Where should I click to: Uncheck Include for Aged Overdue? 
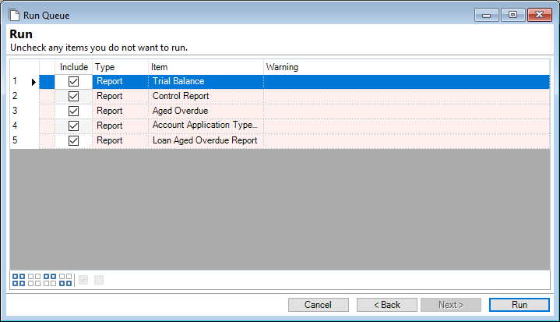[73, 111]
